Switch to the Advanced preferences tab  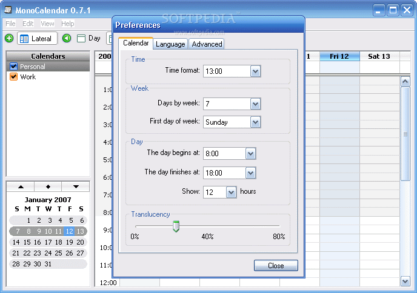(207, 44)
